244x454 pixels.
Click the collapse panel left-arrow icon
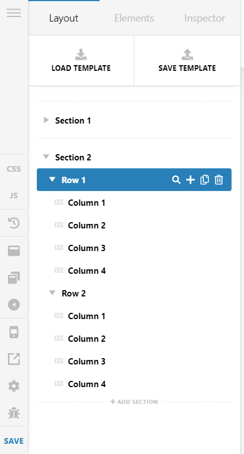(14, 304)
